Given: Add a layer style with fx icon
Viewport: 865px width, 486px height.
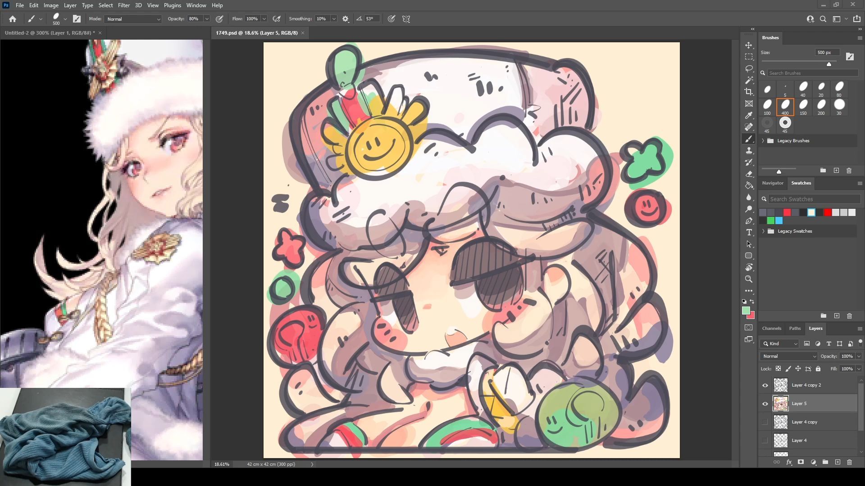Looking at the screenshot, I should (x=789, y=462).
